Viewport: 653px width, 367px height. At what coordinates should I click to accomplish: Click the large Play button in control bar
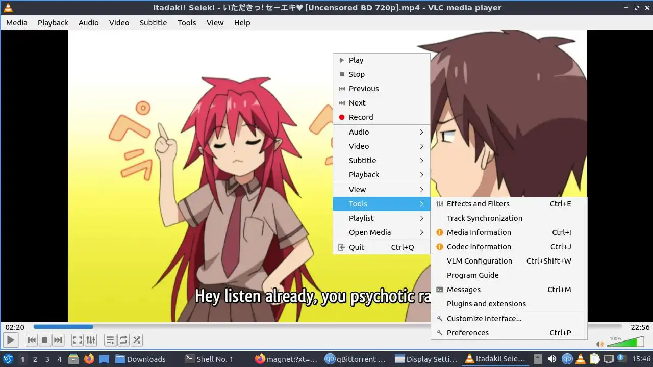point(10,340)
